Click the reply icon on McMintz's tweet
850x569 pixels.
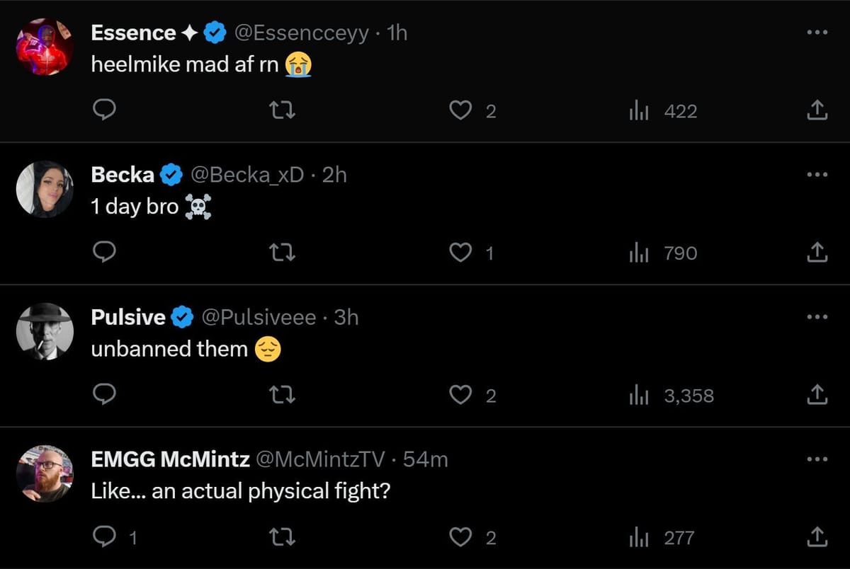pyautogui.click(x=104, y=536)
